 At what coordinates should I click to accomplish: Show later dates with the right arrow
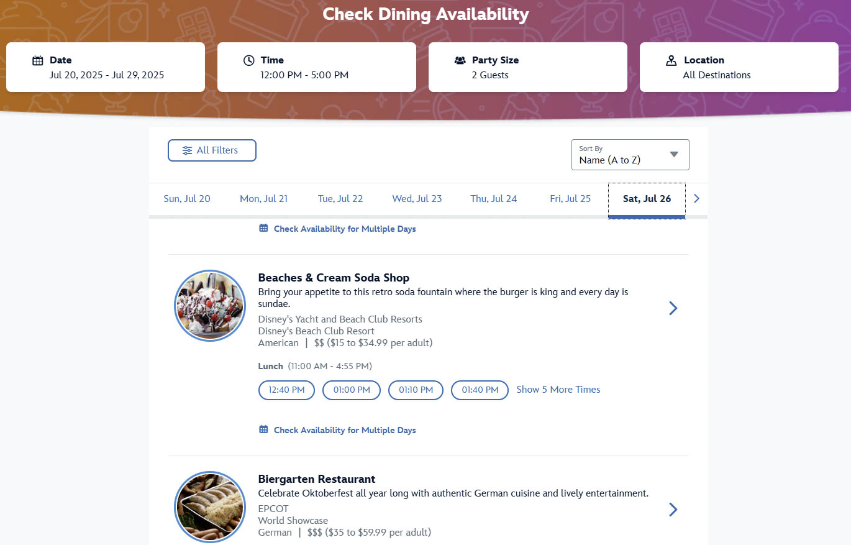coord(696,199)
